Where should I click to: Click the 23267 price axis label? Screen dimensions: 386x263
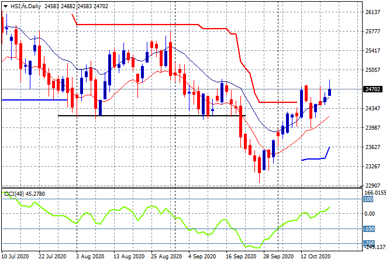373,166
